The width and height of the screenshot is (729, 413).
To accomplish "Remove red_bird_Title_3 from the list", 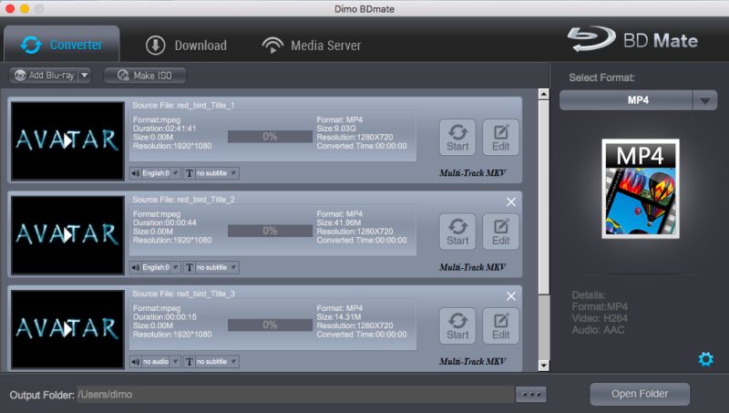I will click(511, 296).
